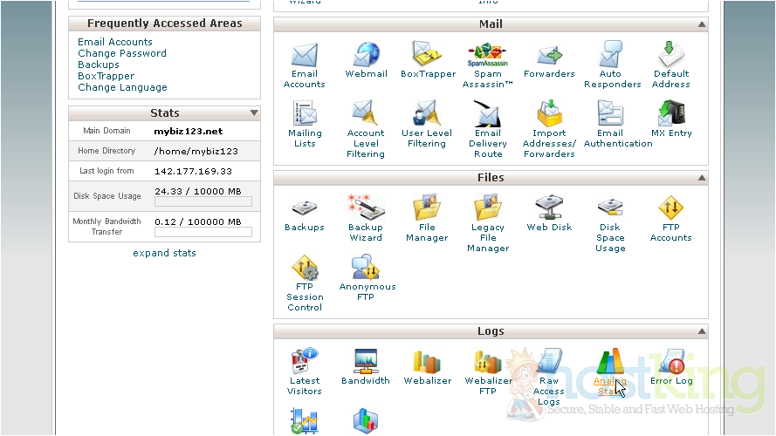Open the Auto Responders icon

point(612,56)
